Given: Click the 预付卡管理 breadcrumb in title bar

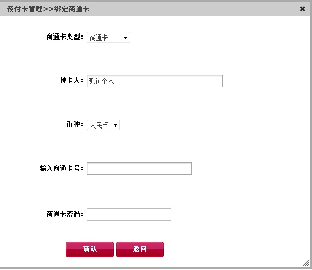Looking at the screenshot, I should (25, 9).
